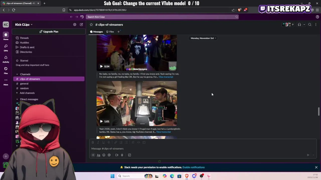Screen dimensions: 321x180
Task: Open Files in the left rail
Action: point(6,70)
